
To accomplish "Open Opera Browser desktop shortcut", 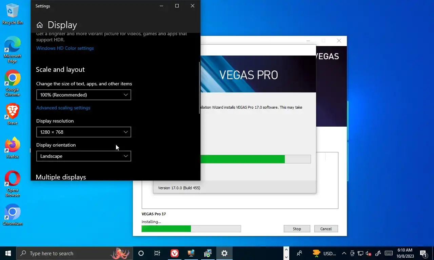I will tap(13, 184).
